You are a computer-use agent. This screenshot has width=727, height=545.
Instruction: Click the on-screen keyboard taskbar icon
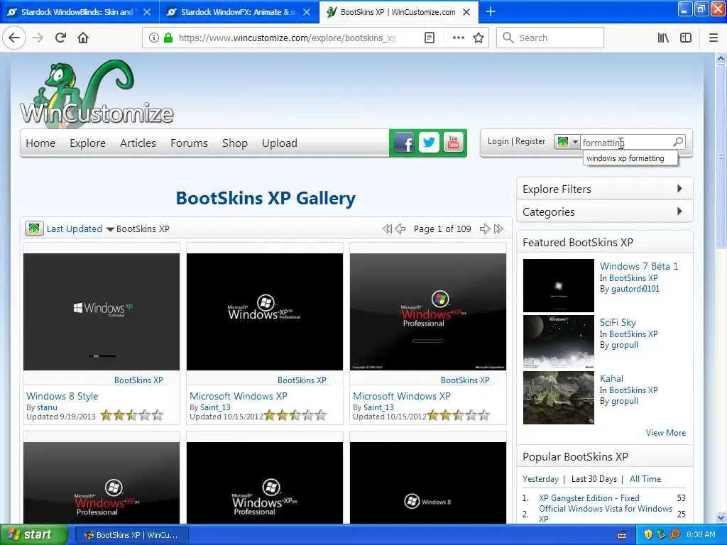tap(622, 535)
